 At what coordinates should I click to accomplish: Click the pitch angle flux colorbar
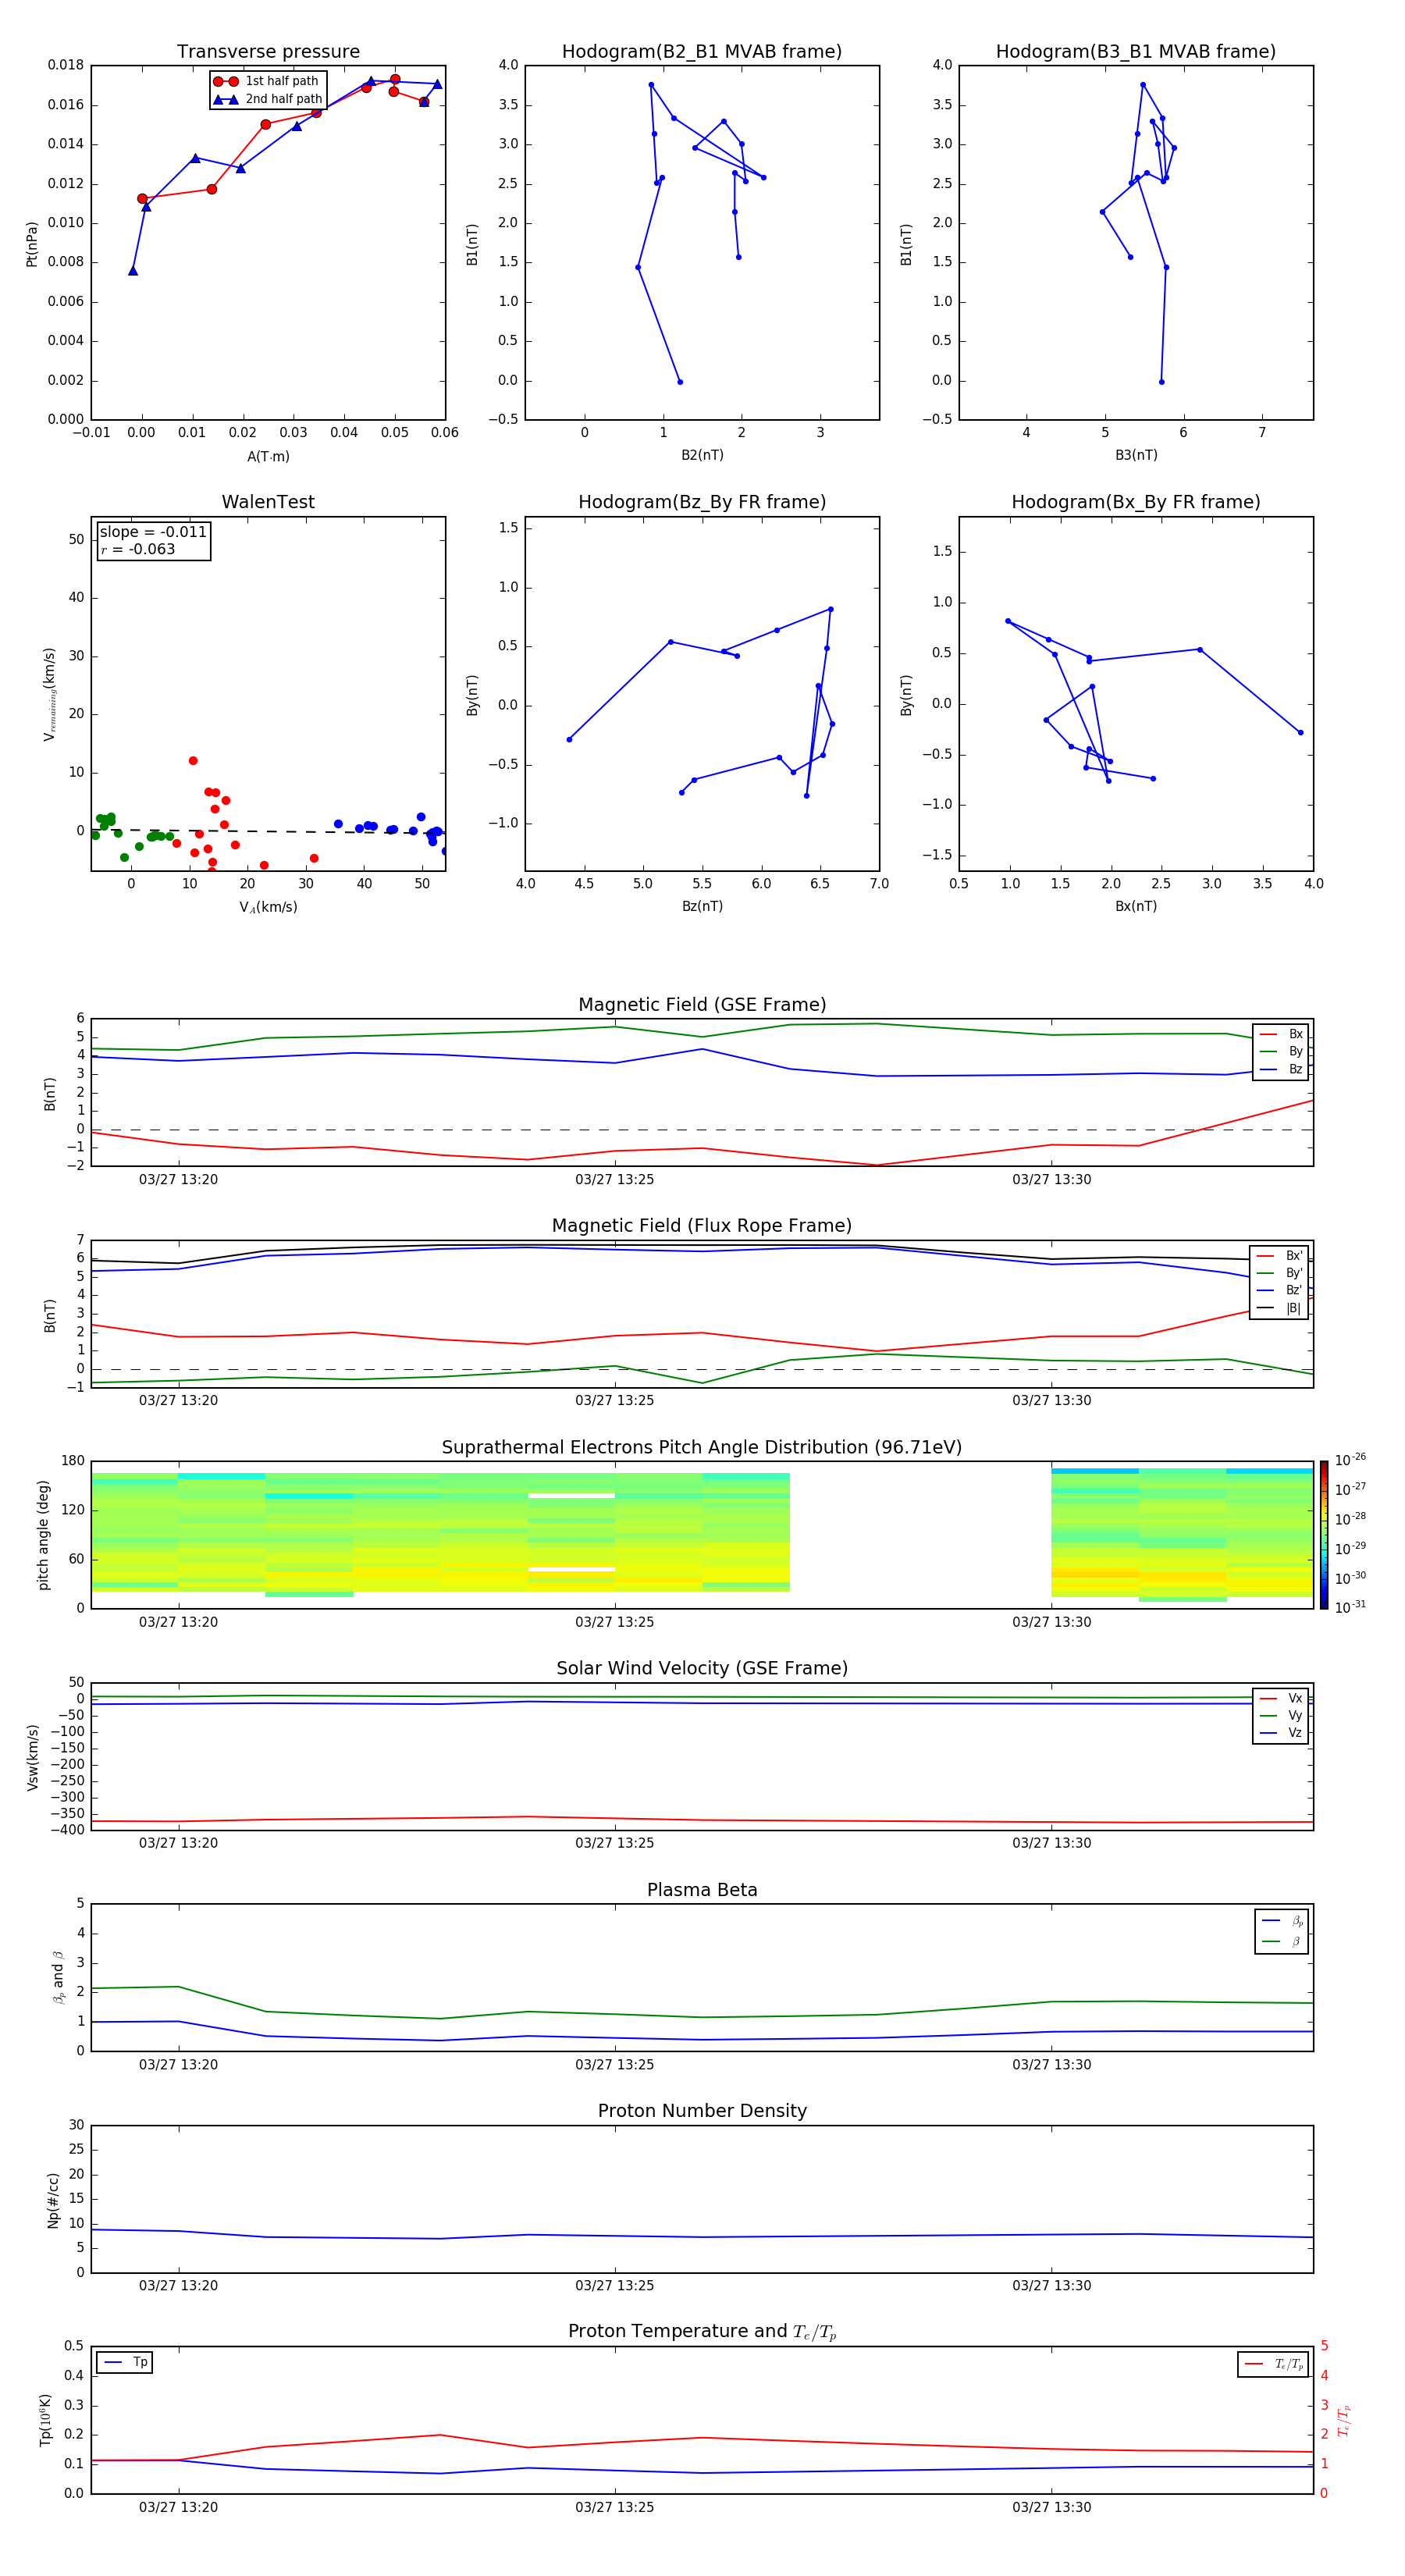pos(1324,1535)
